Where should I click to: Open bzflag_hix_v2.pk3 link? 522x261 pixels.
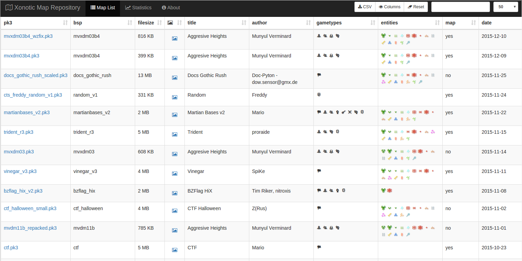23,191
